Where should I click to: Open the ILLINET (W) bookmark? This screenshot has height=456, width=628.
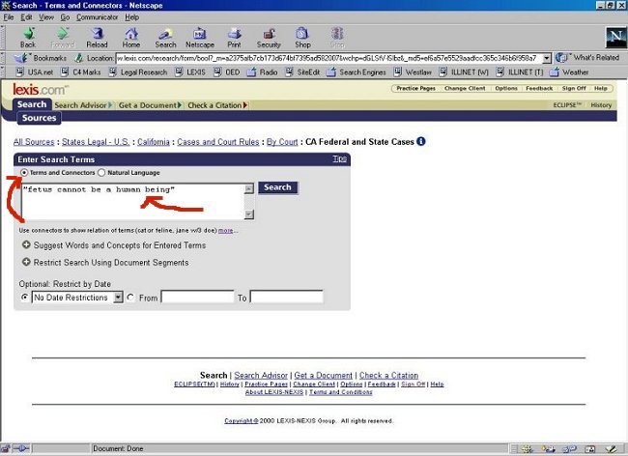[464, 72]
